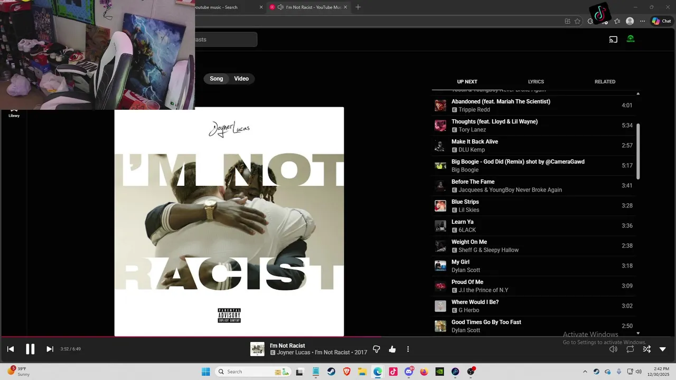Collapse the player page with down arrow
The height and width of the screenshot is (380, 676).
click(663, 349)
